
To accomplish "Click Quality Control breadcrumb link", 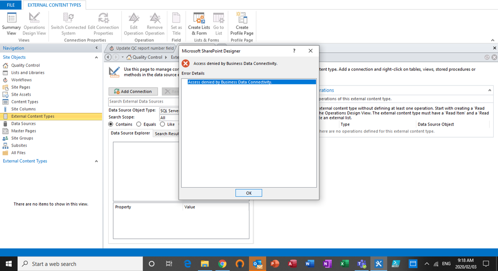I will [147, 57].
